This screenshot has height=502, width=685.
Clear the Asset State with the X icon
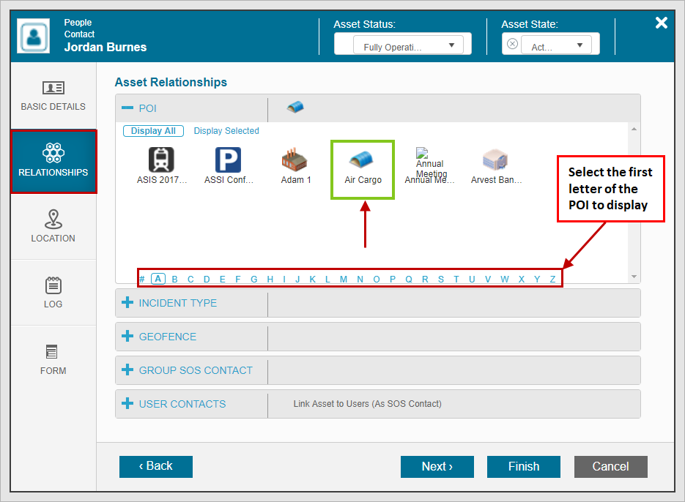click(512, 44)
